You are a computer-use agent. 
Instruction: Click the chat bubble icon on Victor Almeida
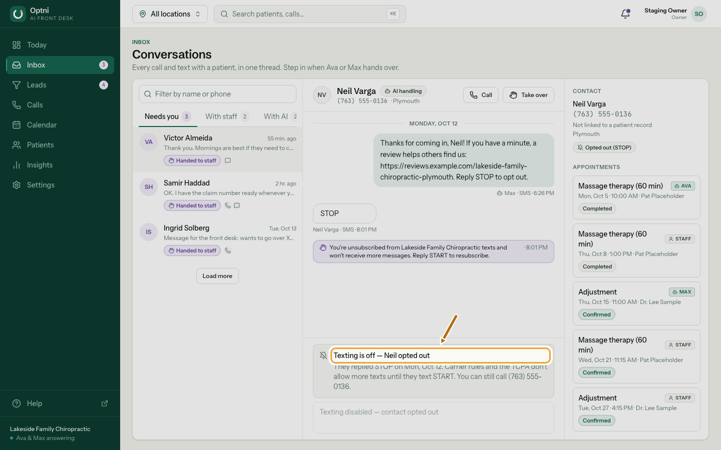click(228, 160)
